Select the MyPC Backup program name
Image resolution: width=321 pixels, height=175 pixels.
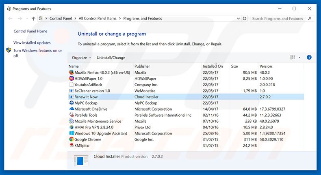tap(86, 103)
